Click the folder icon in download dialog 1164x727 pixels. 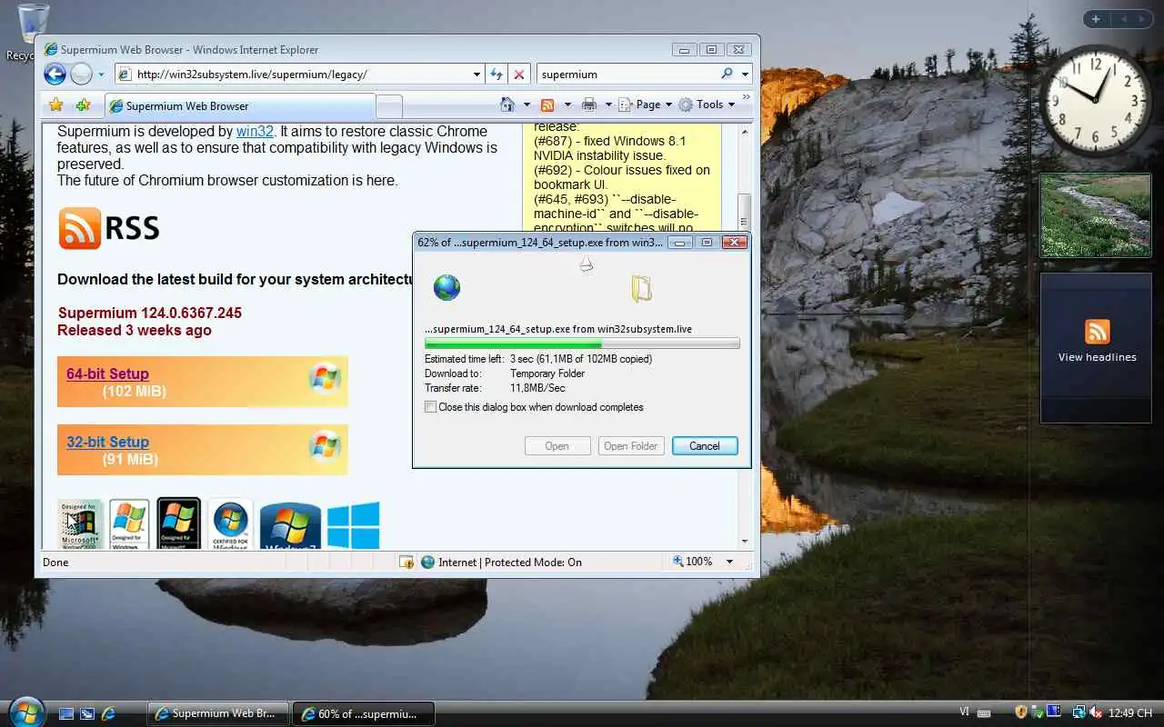click(641, 289)
